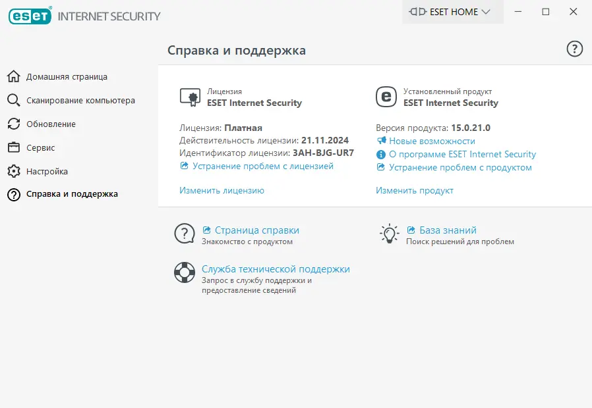The width and height of the screenshot is (592, 408).
Task: Click ESET Internet Security under Установленный продукт
Action: click(451, 103)
